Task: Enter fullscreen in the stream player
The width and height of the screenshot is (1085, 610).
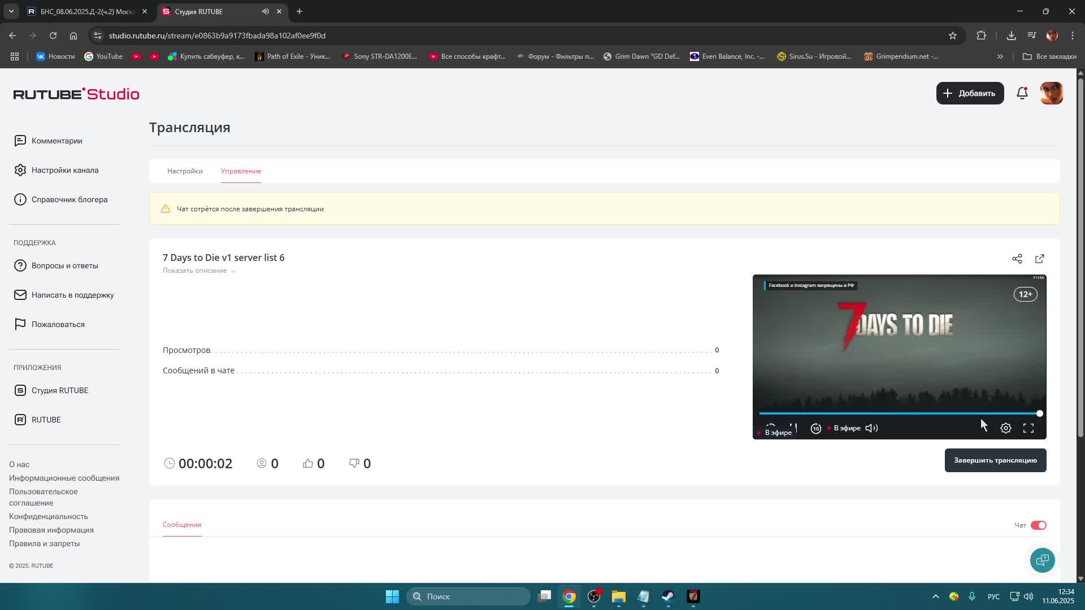Action: (x=1028, y=428)
